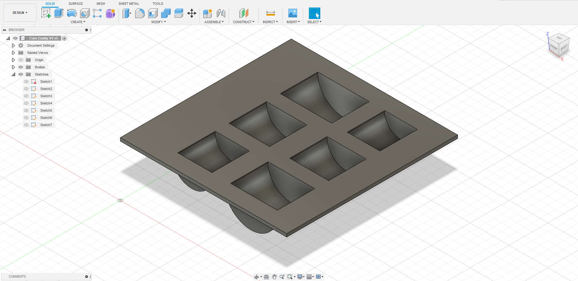Click the ViewCube TOP face
Image resolution: width=578 pixels, height=281 pixels.
[x=559, y=38]
